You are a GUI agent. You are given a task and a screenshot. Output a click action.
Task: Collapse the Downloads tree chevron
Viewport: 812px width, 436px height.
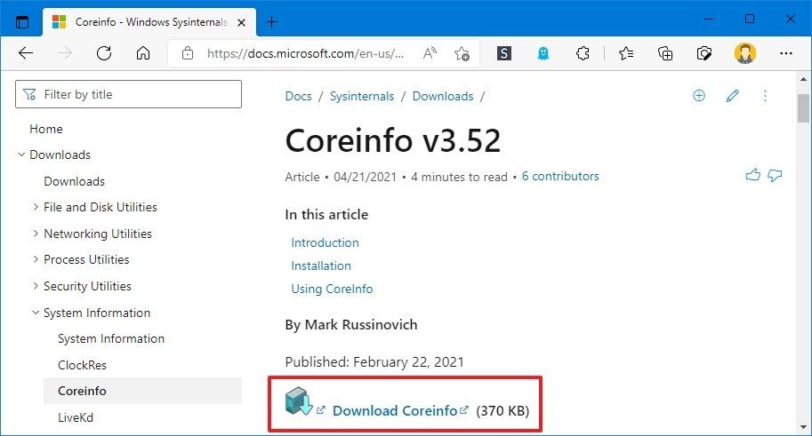pos(21,155)
